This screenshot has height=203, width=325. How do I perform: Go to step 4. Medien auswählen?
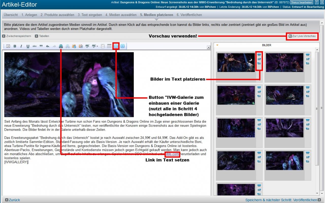pos(121,15)
